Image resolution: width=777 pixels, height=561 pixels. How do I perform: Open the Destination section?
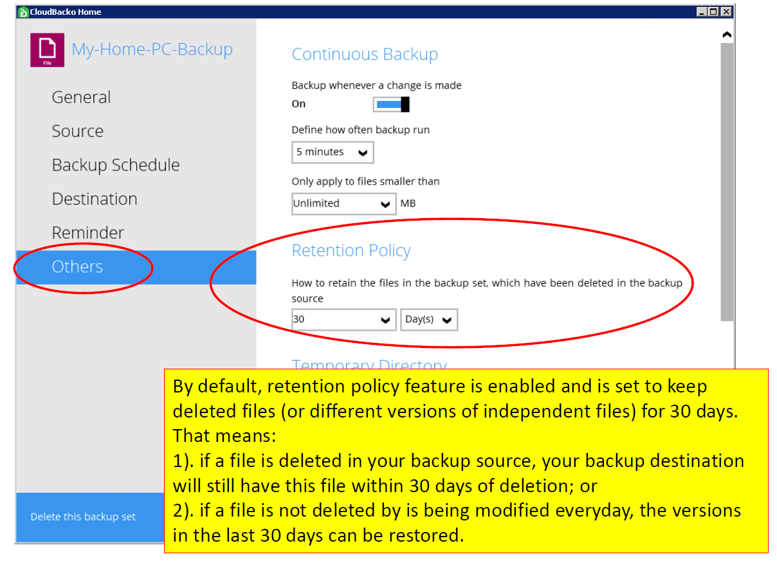coord(95,199)
